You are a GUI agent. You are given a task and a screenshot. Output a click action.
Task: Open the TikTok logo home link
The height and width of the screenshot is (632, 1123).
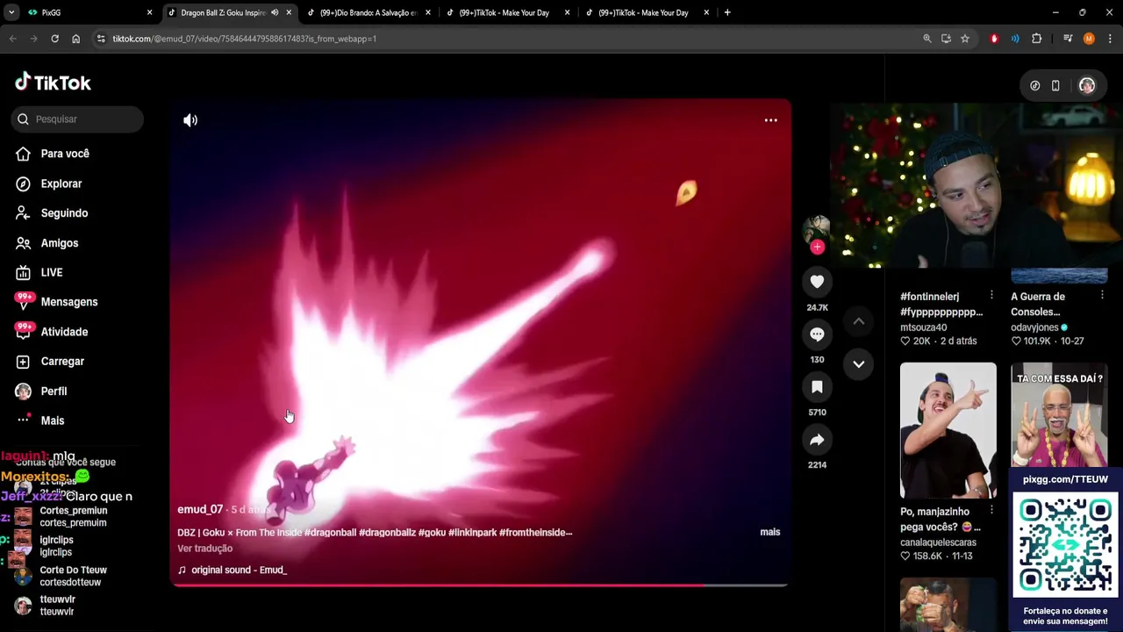tap(53, 83)
